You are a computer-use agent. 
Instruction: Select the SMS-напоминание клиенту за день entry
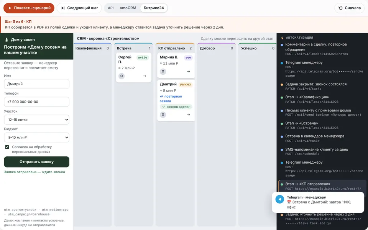322,151
